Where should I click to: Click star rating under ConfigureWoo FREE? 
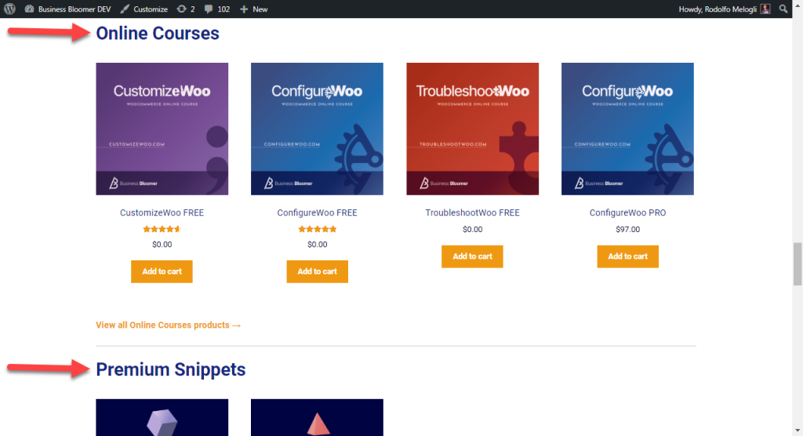pyautogui.click(x=317, y=229)
